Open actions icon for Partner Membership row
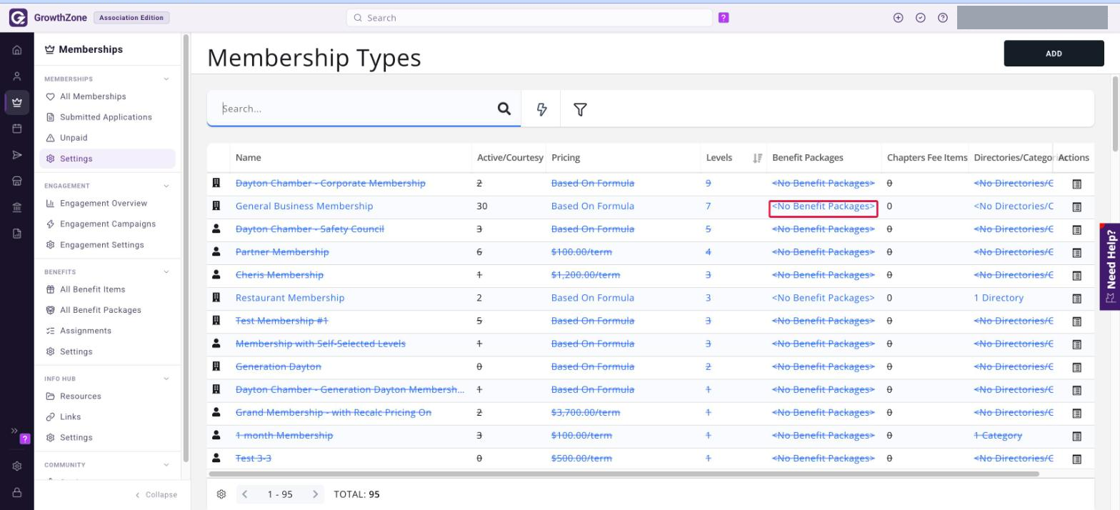This screenshot has height=510, width=1120. point(1076,253)
